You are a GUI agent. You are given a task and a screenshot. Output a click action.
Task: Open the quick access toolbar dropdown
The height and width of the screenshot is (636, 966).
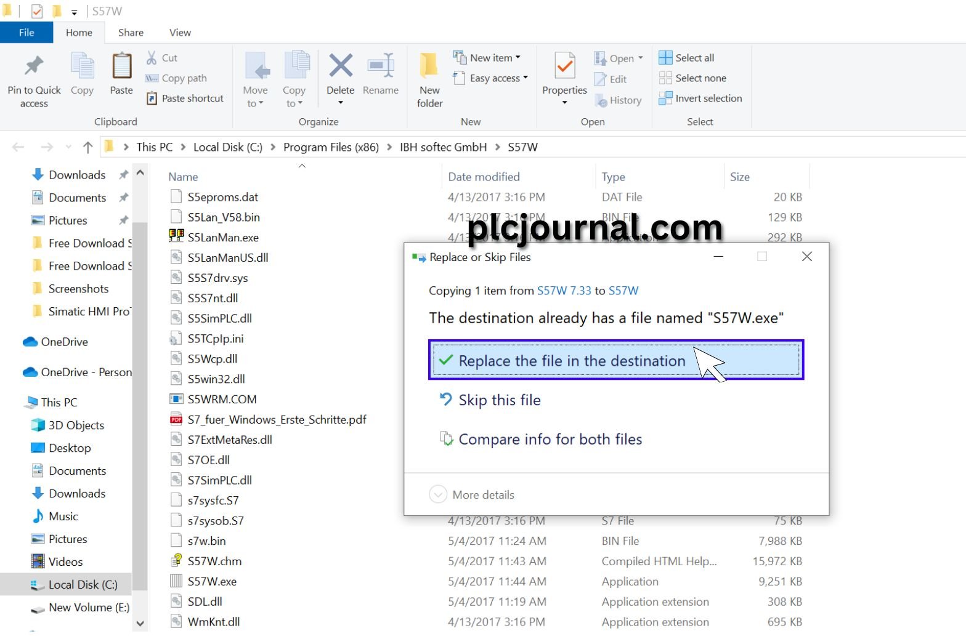[74, 12]
